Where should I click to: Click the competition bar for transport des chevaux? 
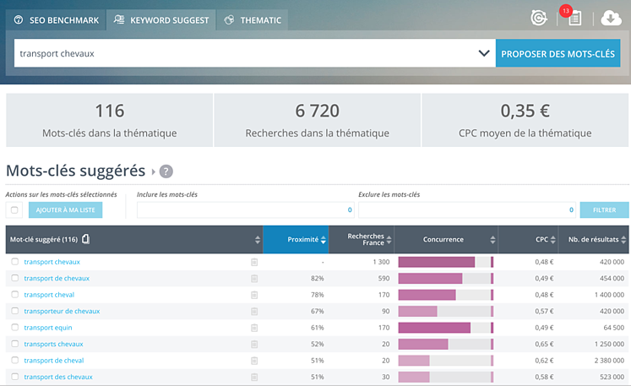click(446, 378)
